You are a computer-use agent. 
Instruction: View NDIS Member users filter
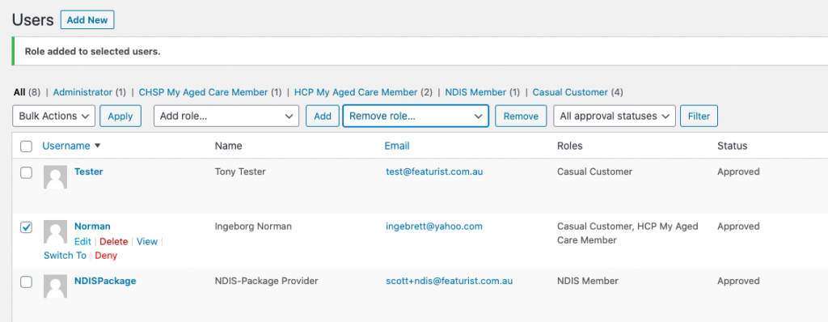coord(475,92)
